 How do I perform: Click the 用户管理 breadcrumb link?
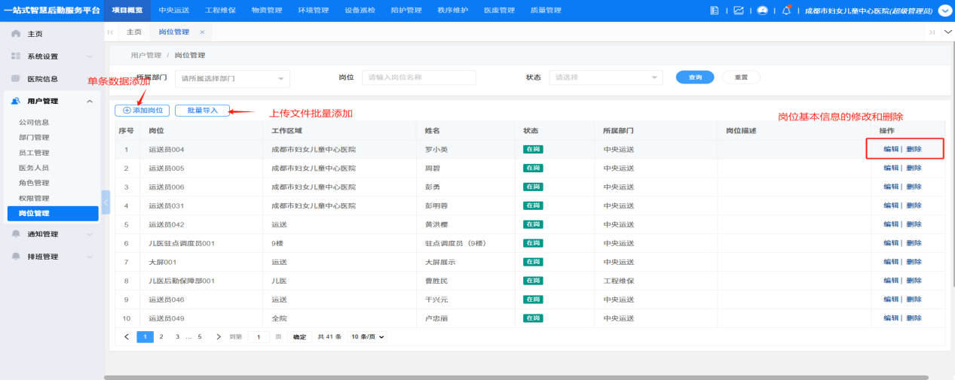[146, 55]
